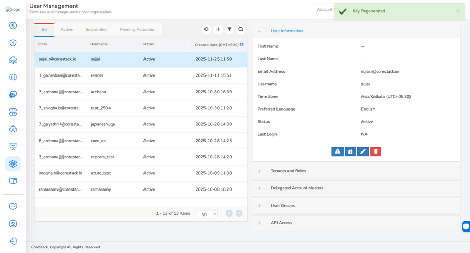The width and height of the screenshot is (470, 253).
Task: Click the Asia/Kolkata time zone value
Action: [x=386, y=97]
